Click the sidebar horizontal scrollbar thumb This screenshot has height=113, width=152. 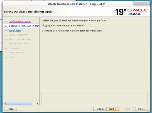click(19, 104)
